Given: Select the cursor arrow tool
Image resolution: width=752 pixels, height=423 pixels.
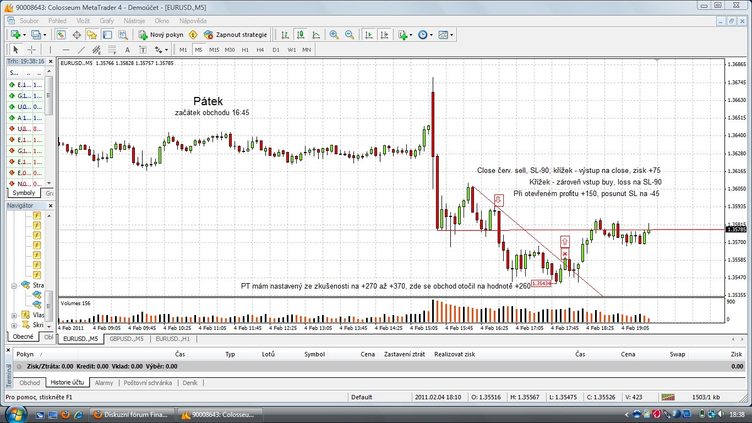Looking at the screenshot, I should tap(16, 50).
